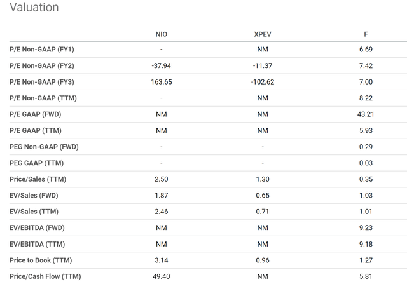
Task: Click the Price to Book (TTM) label
Action: (40, 260)
